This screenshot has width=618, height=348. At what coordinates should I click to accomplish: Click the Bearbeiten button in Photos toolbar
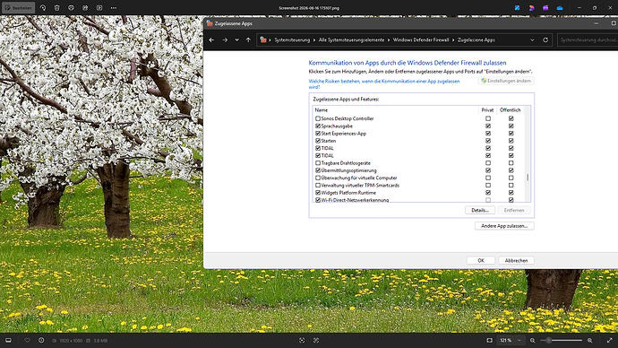pyautogui.click(x=18, y=8)
